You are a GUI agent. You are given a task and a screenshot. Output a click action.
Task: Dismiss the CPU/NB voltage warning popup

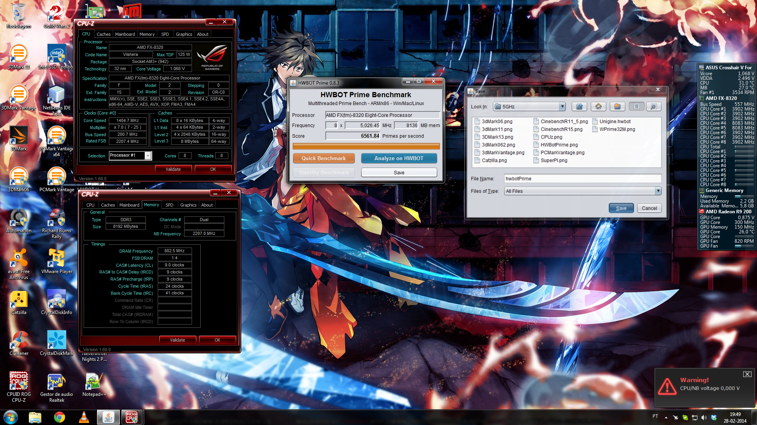click(x=747, y=374)
